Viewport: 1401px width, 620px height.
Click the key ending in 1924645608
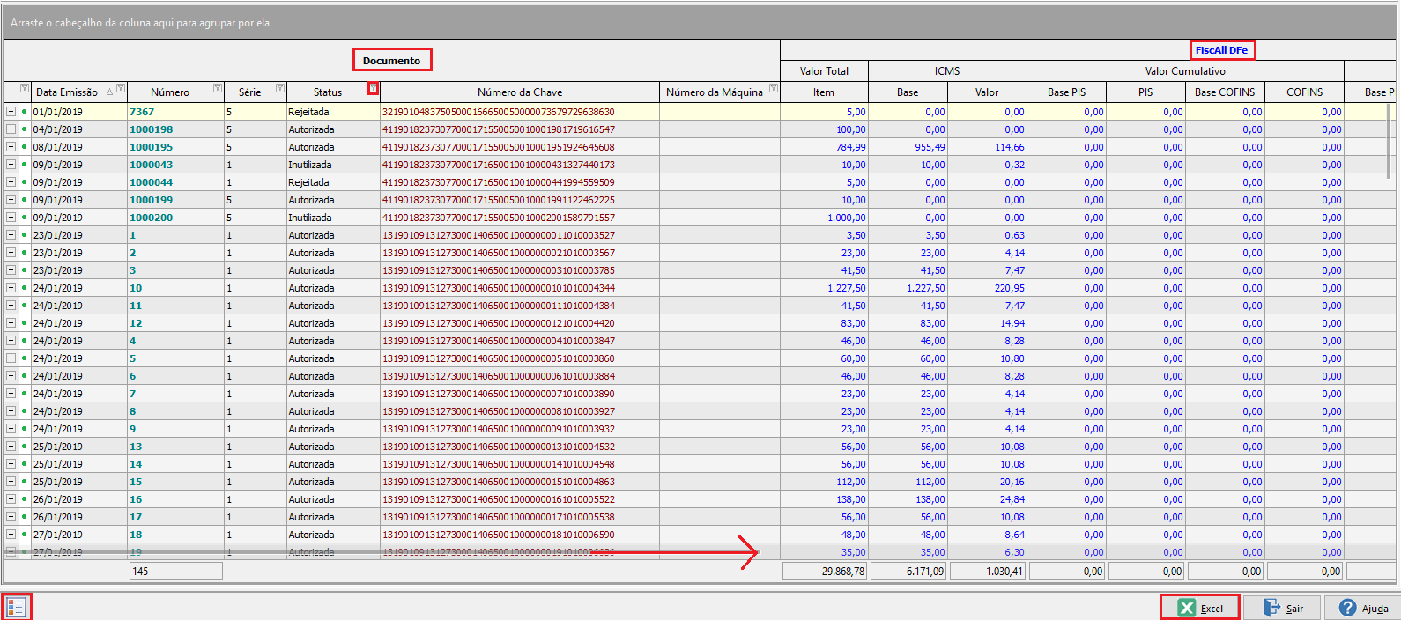520,147
